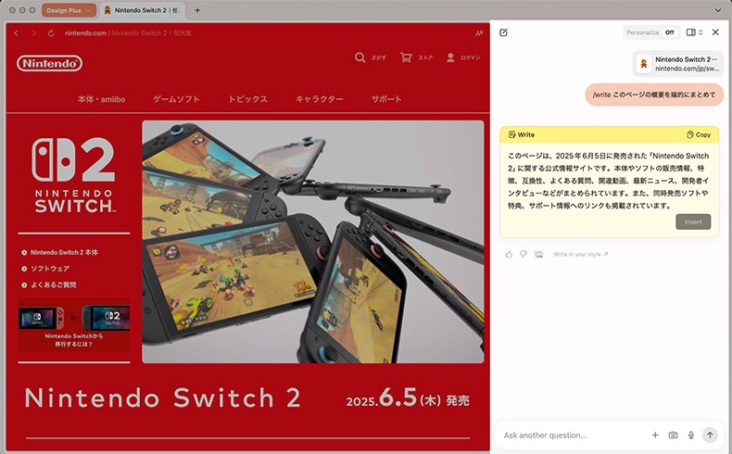The image size is (732, 454).
Task: Click the attached Nintendo Switch 2 page chip
Action: pyautogui.click(x=678, y=64)
